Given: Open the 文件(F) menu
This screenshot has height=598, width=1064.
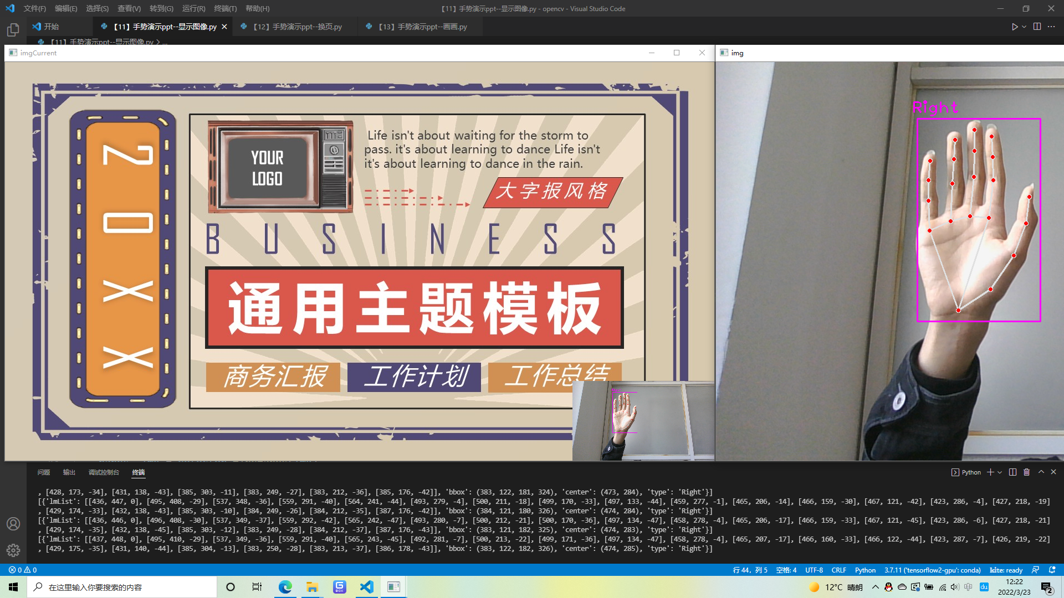Looking at the screenshot, I should 35,8.
